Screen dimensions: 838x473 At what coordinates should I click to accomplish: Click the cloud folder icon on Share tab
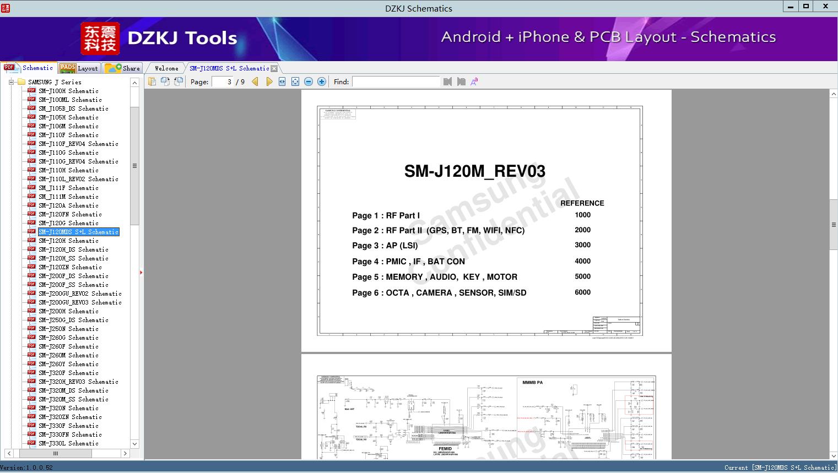click(113, 68)
